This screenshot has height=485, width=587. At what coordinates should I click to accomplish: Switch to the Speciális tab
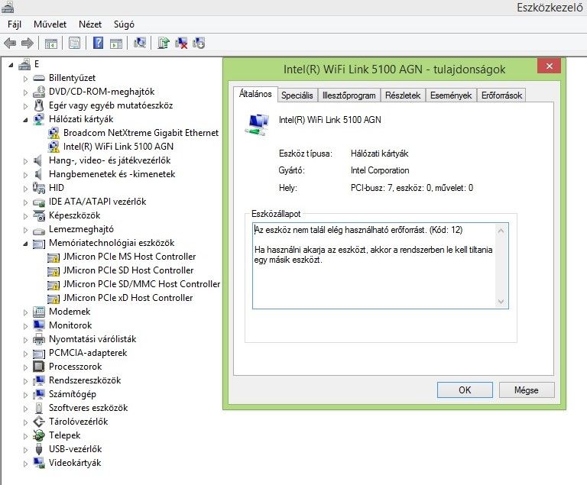pyautogui.click(x=297, y=95)
